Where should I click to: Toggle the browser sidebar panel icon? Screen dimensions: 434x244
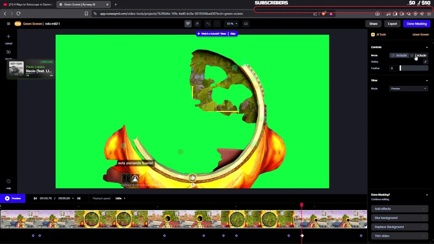(x=395, y=14)
